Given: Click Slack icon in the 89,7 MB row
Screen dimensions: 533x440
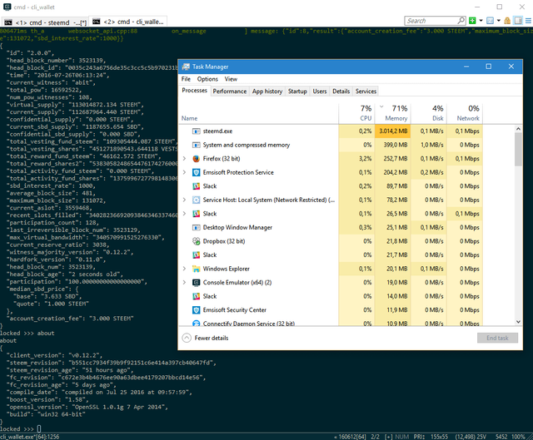Looking at the screenshot, I should coord(197,186).
